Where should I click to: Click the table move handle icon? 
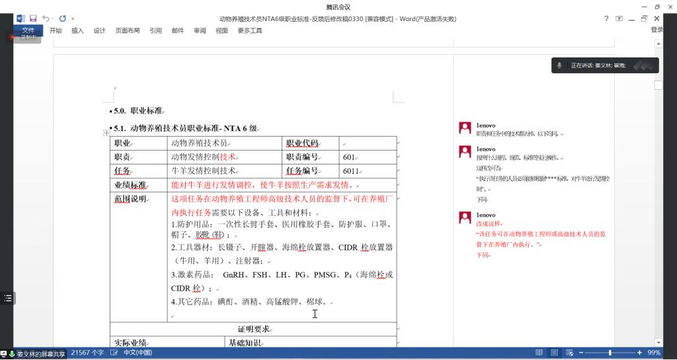click(x=106, y=133)
